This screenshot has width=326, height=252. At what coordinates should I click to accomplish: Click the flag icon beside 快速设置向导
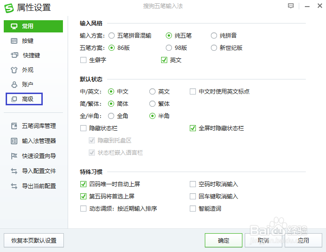[x=14, y=156]
